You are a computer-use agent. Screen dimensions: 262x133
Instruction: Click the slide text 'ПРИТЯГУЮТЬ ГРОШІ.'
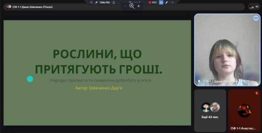point(99,69)
